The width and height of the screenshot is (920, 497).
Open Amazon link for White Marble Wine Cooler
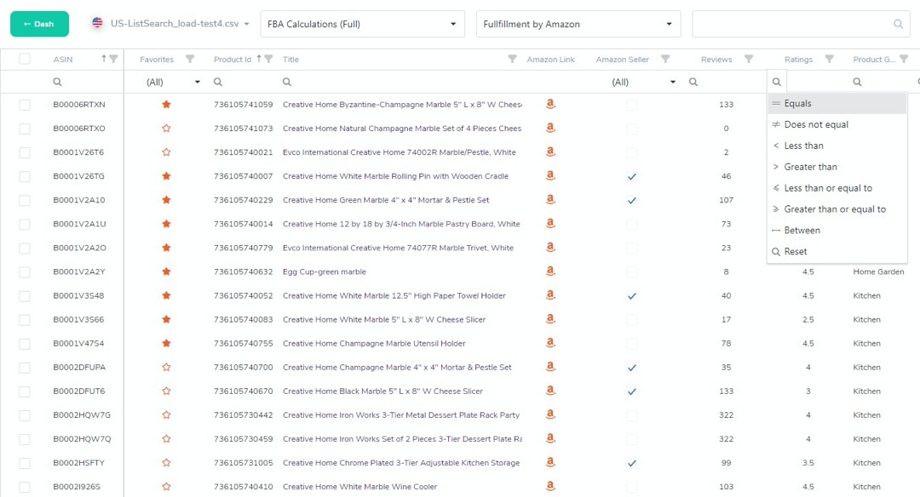(550, 487)
